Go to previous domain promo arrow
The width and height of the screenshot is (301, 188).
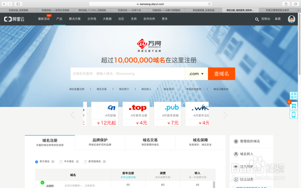pos(73,115)
